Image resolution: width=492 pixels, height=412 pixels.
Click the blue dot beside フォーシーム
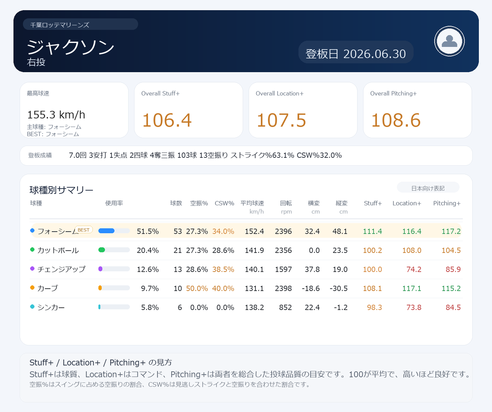[32, 231]
